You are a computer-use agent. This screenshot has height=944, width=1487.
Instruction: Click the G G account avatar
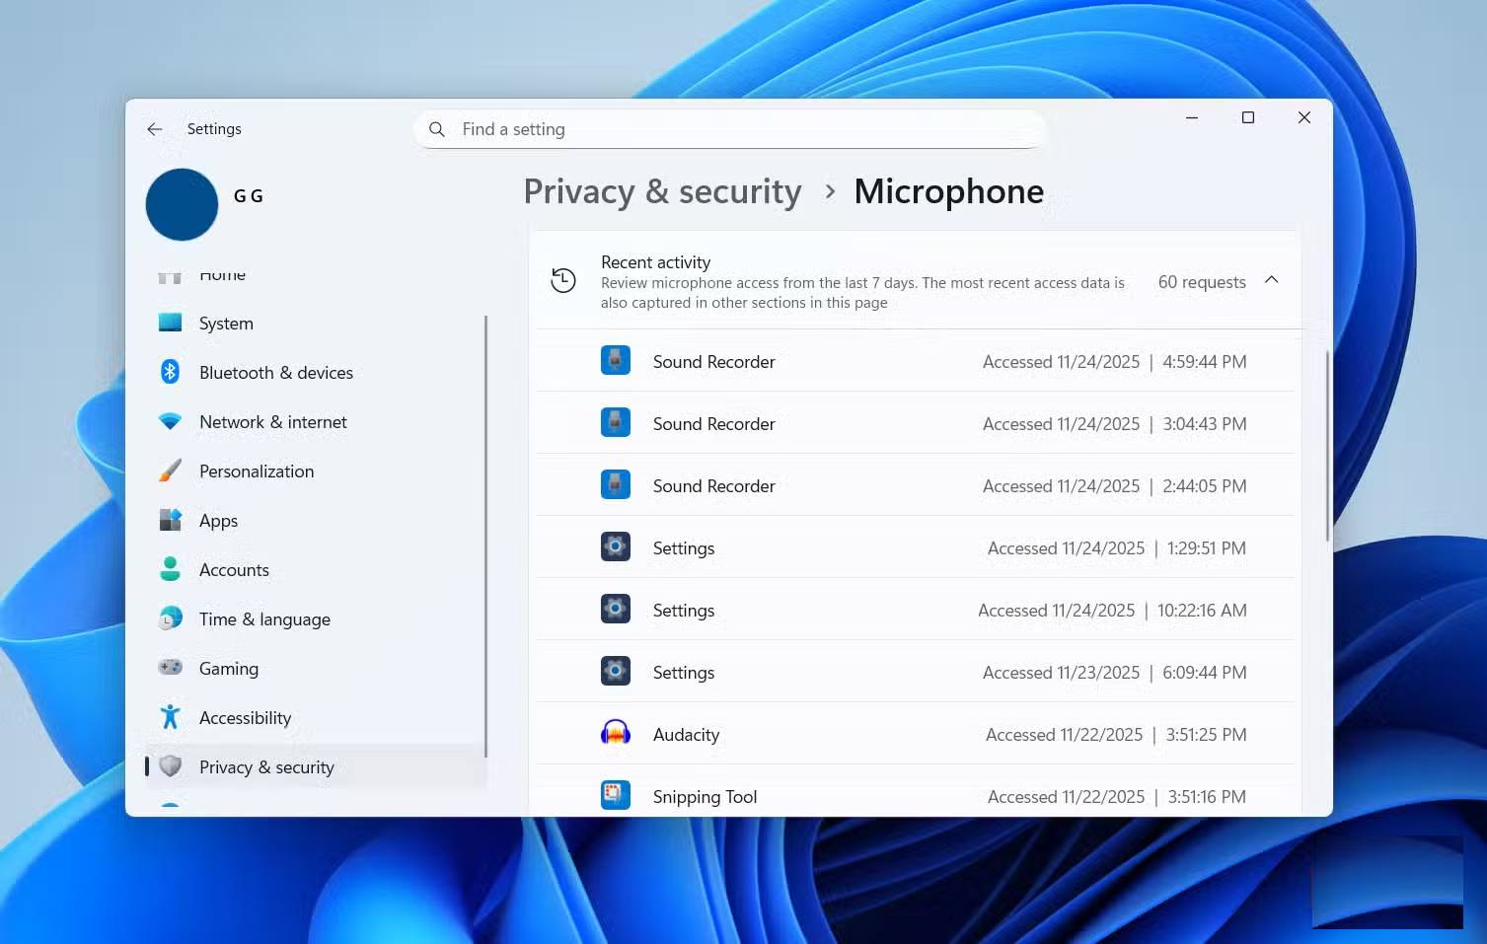pyautogui.click(x=182, y=204)
